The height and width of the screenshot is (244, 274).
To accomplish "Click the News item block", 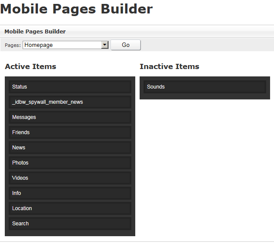I will 70,148.
